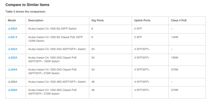Click the JL685A model text
Image resolution: width=211 pixels, height=104 pixels.
(x=13, y=82)
